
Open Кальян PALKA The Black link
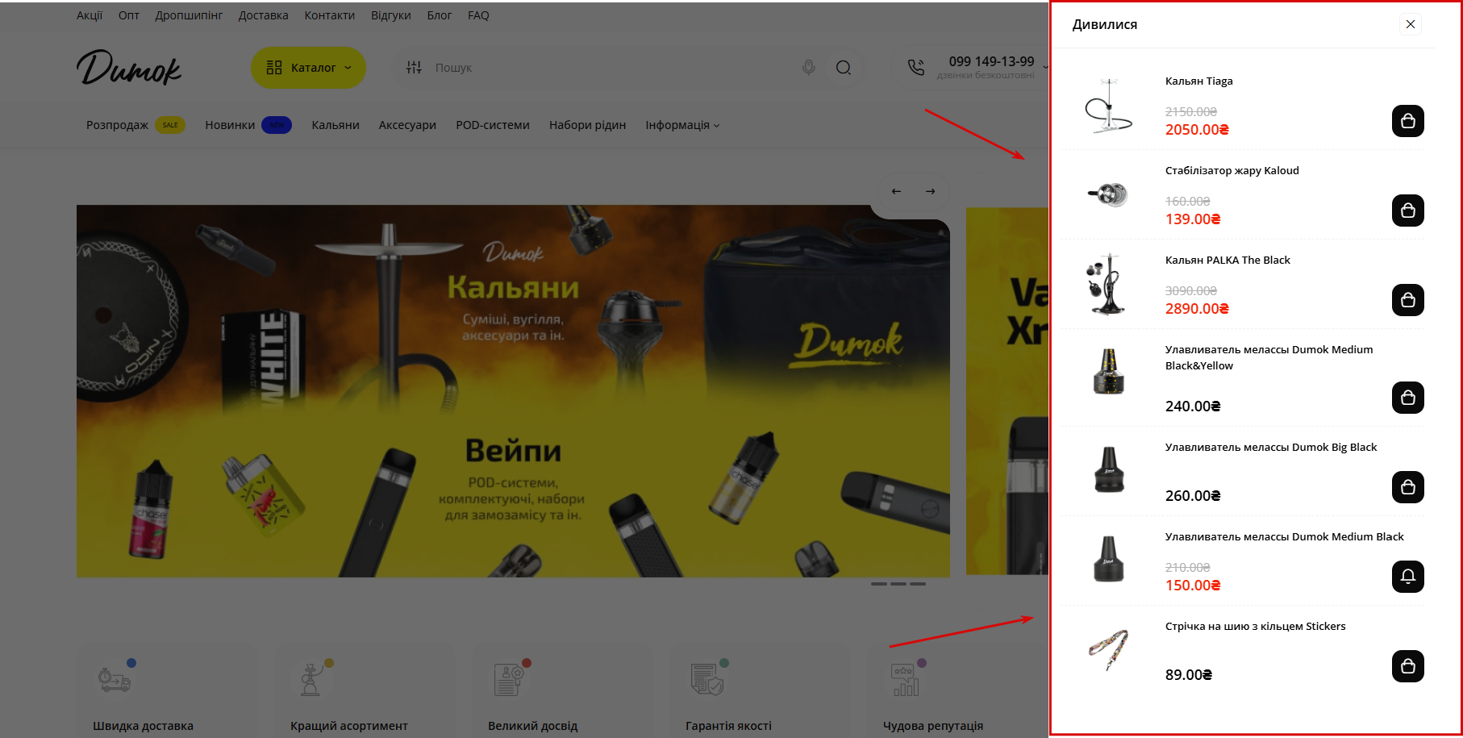tap(1228, 261)
